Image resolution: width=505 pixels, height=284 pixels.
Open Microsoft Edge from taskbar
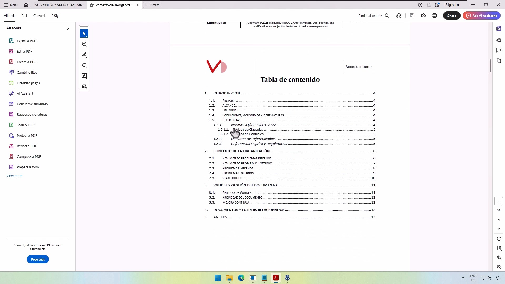pyautogui.click(x=241, y=278)
